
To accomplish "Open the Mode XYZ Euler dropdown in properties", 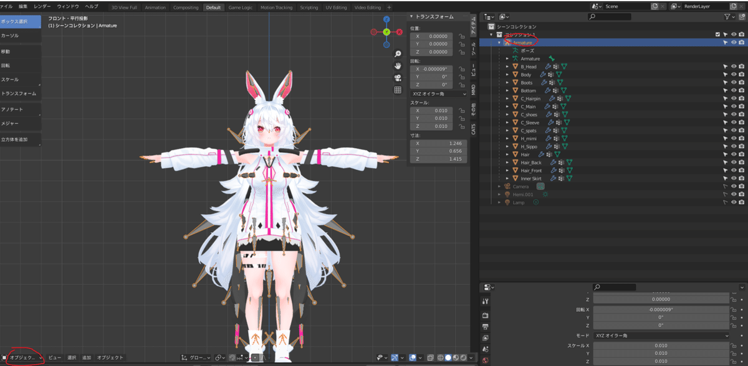I will coord(661,335).
